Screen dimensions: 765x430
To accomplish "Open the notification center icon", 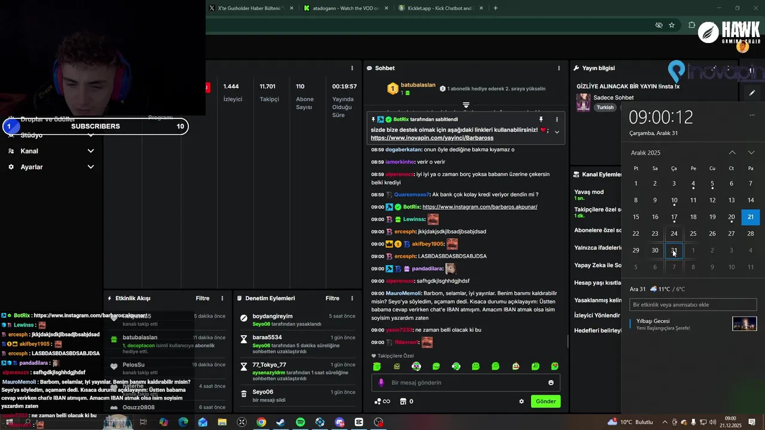I will tap(752, 422).
